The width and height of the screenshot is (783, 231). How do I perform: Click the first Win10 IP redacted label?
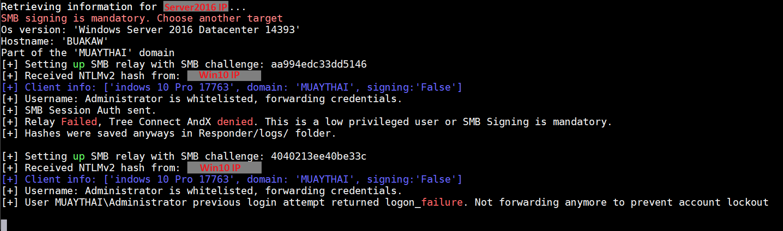(224, 75)
